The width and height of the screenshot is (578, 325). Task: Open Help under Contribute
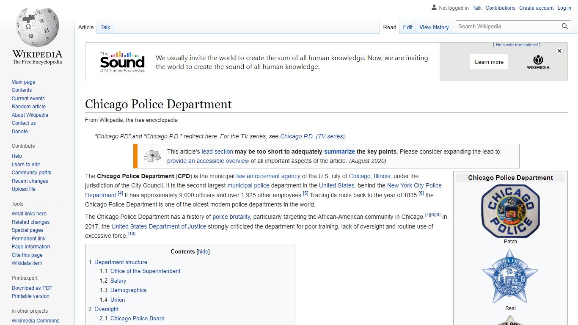(x=17, y=156)
